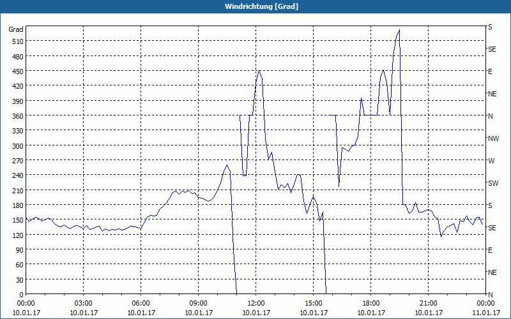Viewport: 511px width, 319px height.
Task: Click the Grad unit label on y-axis
Action: point(16,29)
